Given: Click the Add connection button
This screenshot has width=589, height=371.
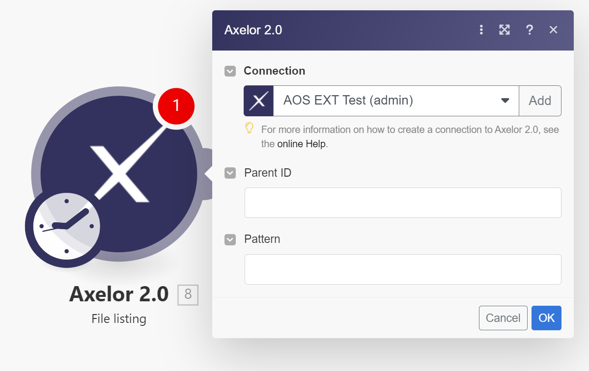Looking at the screenshot, I should point(540,101).
